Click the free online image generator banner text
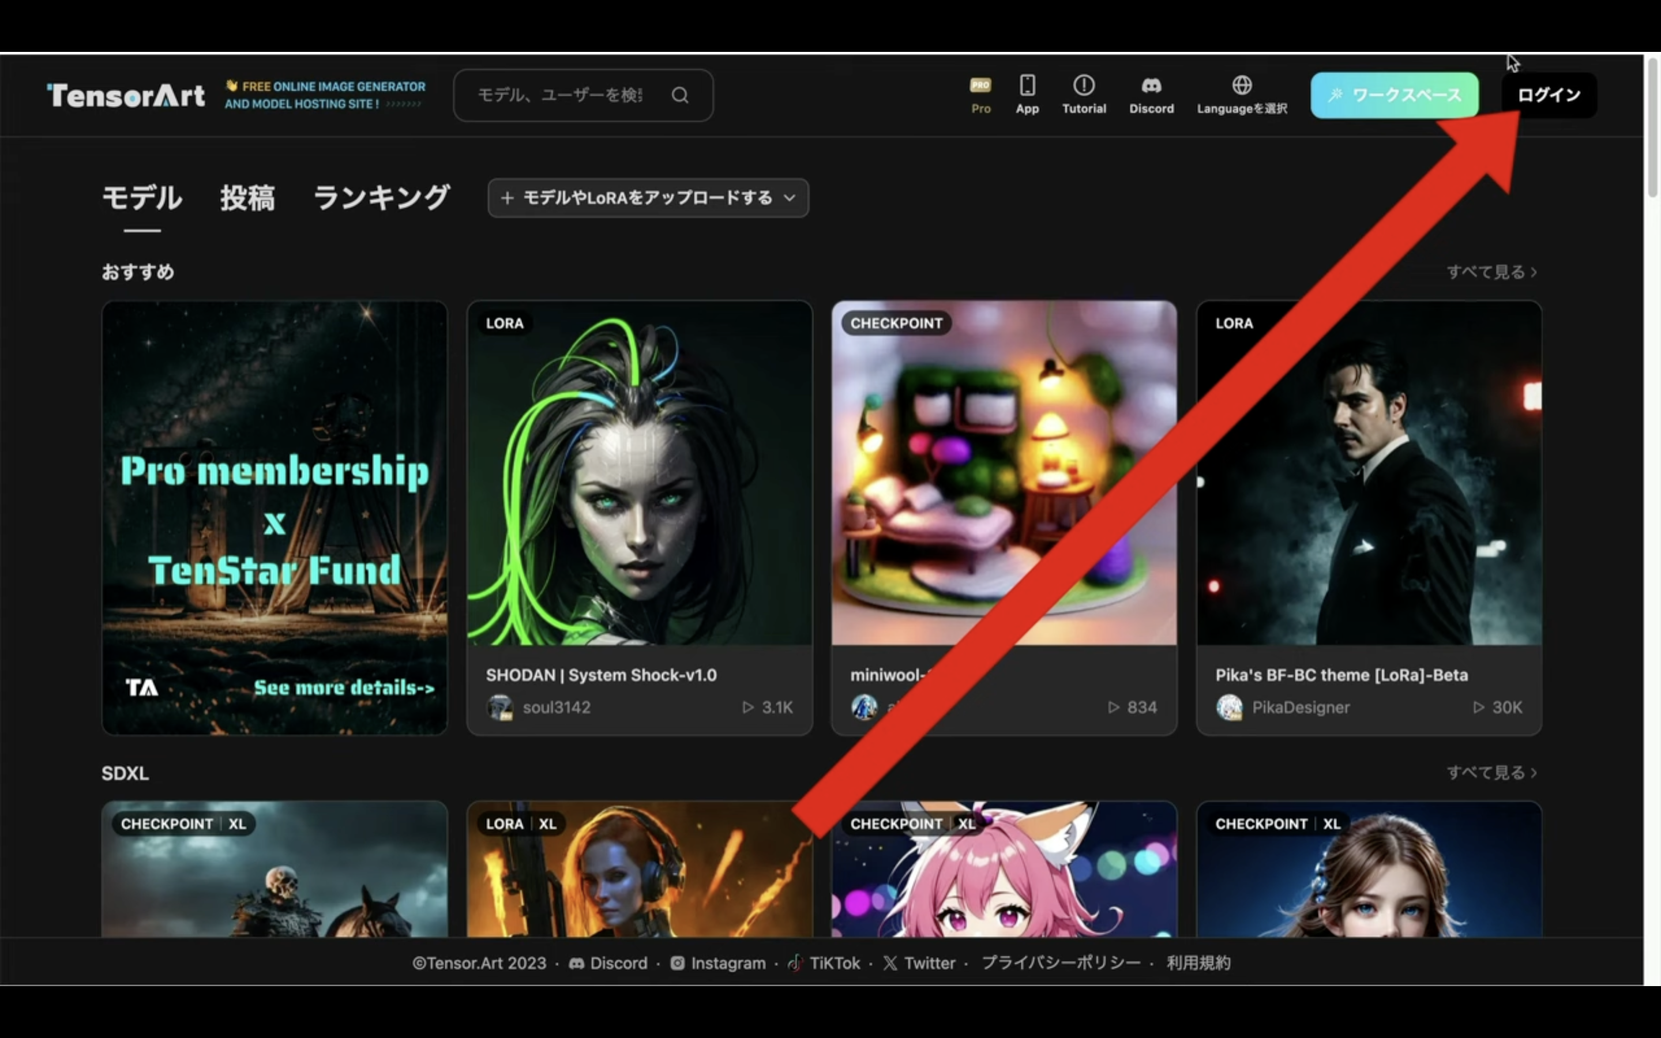 [325, 95]
